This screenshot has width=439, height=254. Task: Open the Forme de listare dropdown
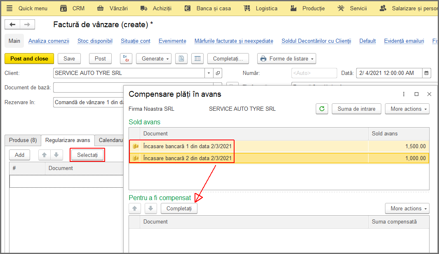point(287,58)
